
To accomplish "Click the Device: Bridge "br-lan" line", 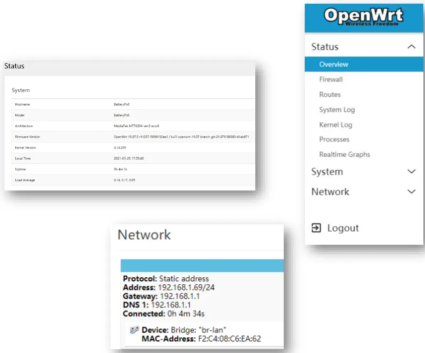I will pos(184,330).
